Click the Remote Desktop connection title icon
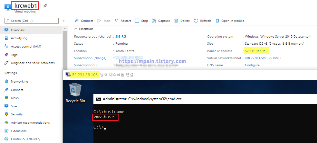 (x=68, y=75)
